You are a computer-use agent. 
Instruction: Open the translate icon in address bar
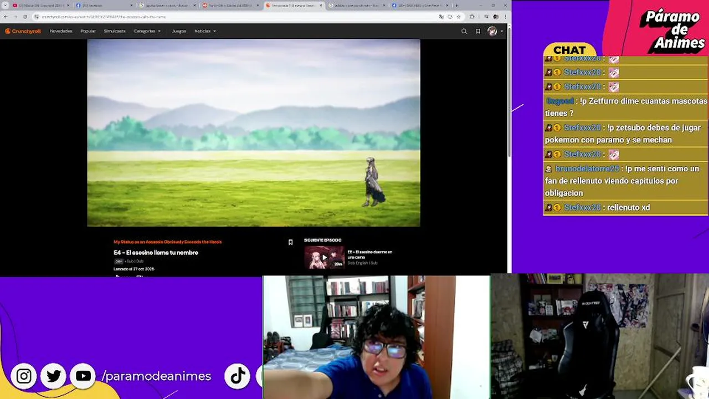click(x=441, y=17)
